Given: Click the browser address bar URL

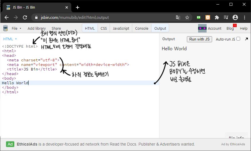Looking at the screenshot, I should (x=75, y=17).
